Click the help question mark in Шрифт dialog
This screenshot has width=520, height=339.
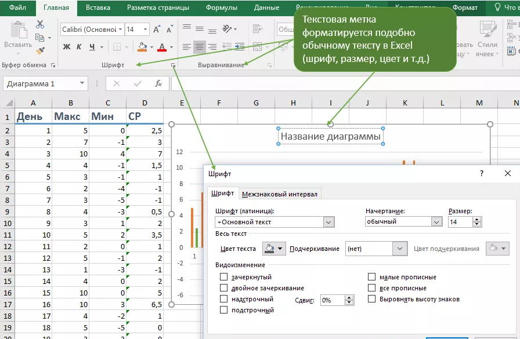[x=482, y=173]
